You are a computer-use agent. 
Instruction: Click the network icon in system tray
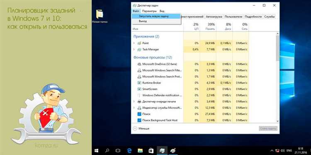tap(277, 150)
